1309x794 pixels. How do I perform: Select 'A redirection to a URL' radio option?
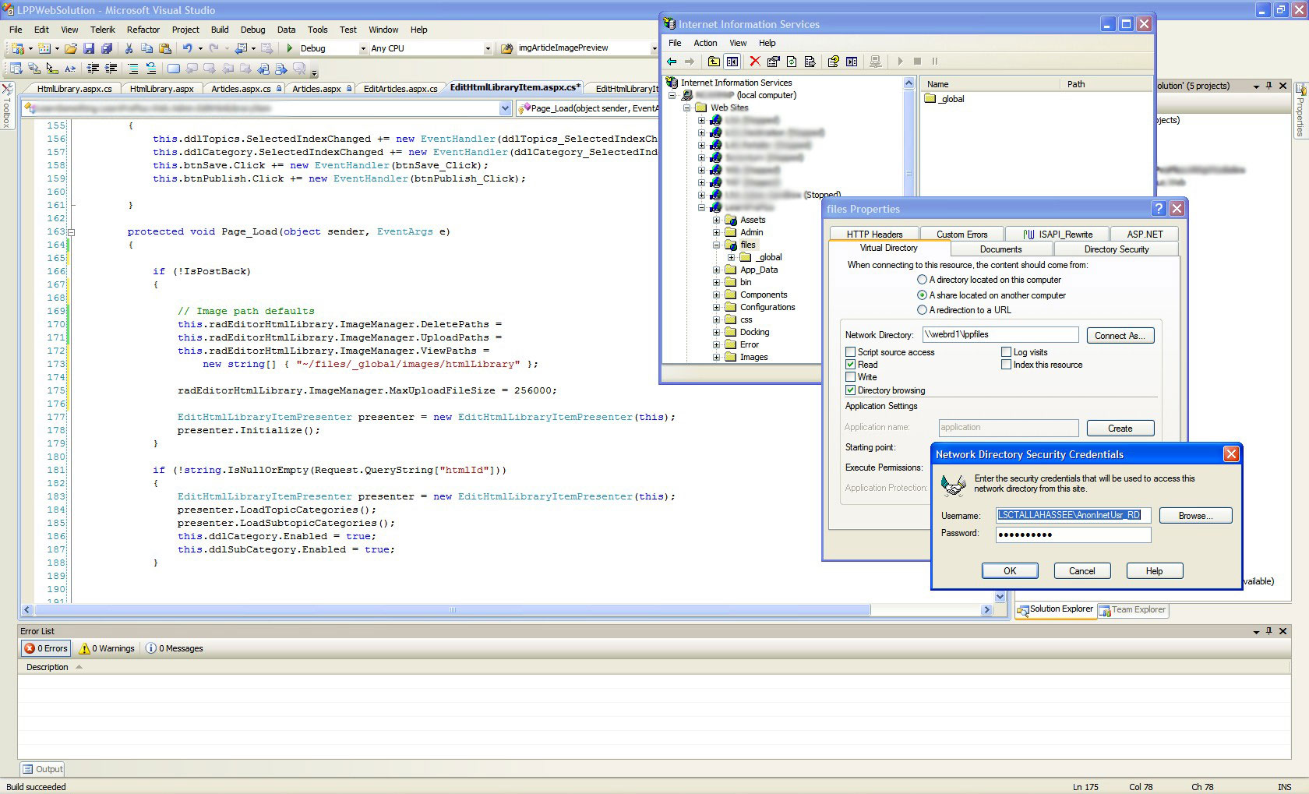(923, 310)
